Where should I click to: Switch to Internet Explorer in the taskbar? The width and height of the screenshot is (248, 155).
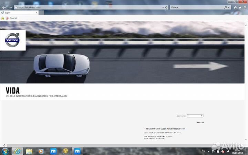click(x=17, y=151)
